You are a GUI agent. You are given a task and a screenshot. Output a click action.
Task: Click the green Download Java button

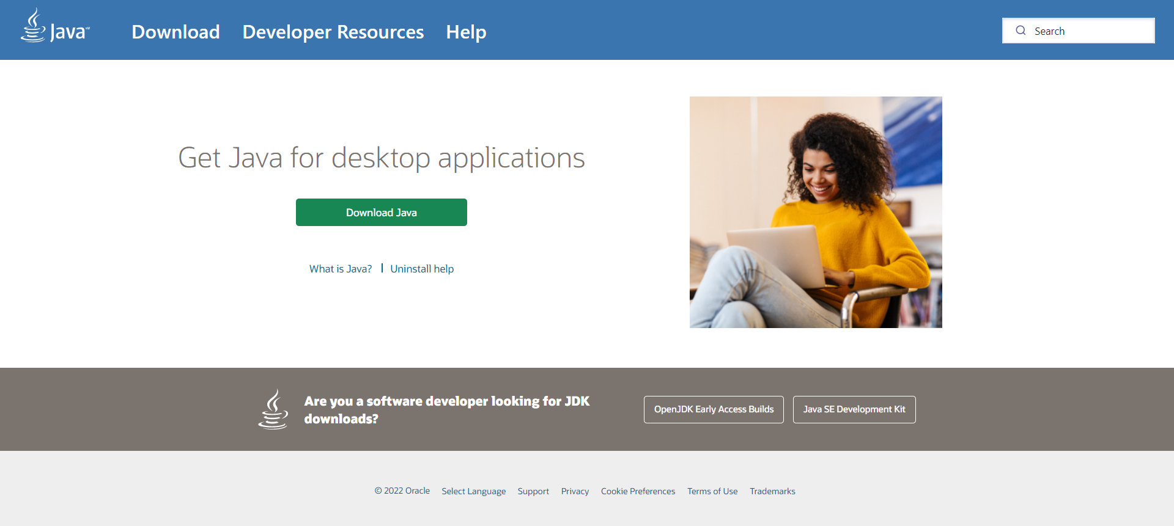[x=382, y=212]
